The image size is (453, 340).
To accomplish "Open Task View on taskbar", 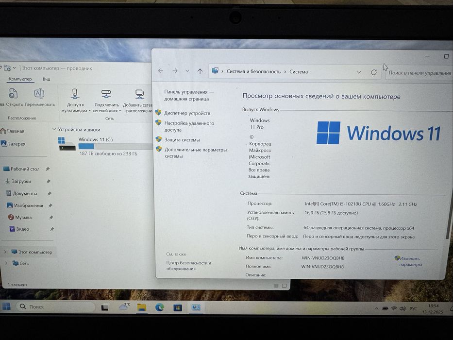I will click(x=104, y=307).
